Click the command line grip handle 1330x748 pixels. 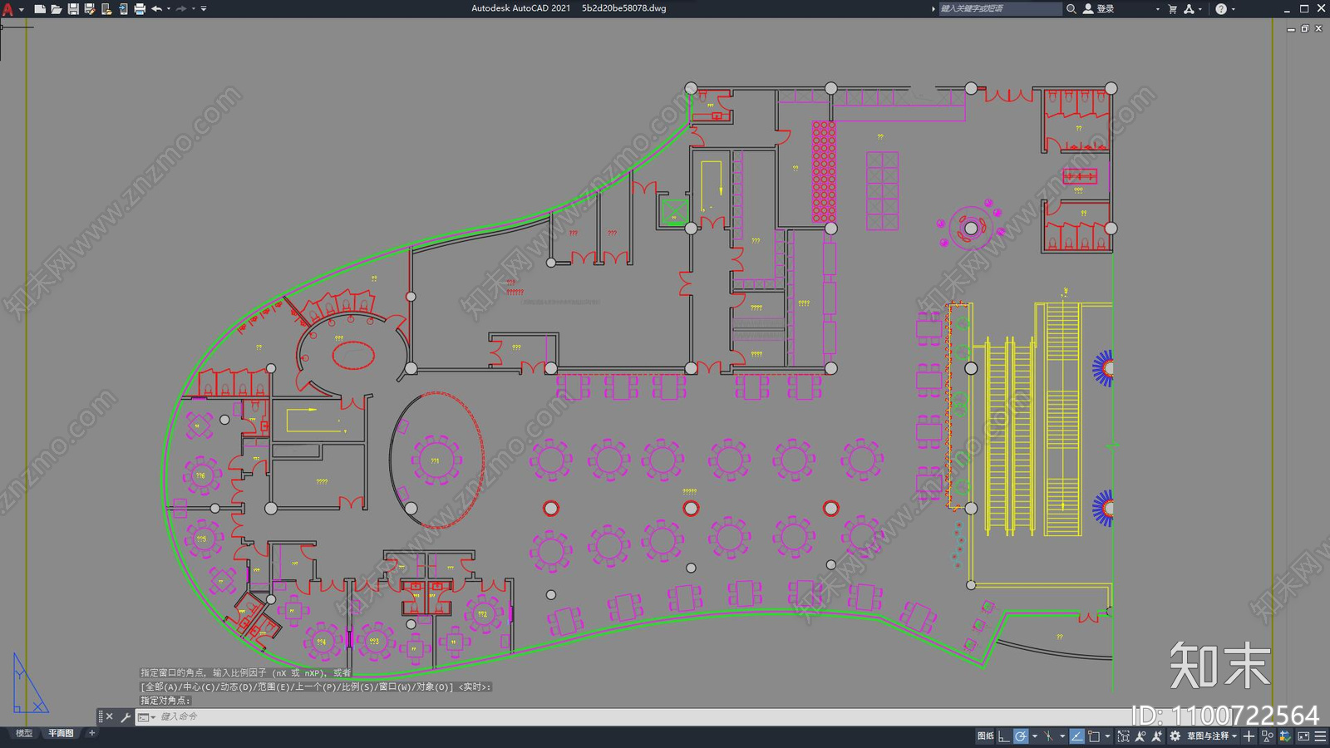click(x=101, y=716)
